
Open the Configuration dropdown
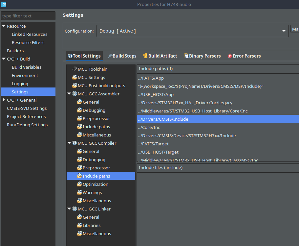(284, 31)
